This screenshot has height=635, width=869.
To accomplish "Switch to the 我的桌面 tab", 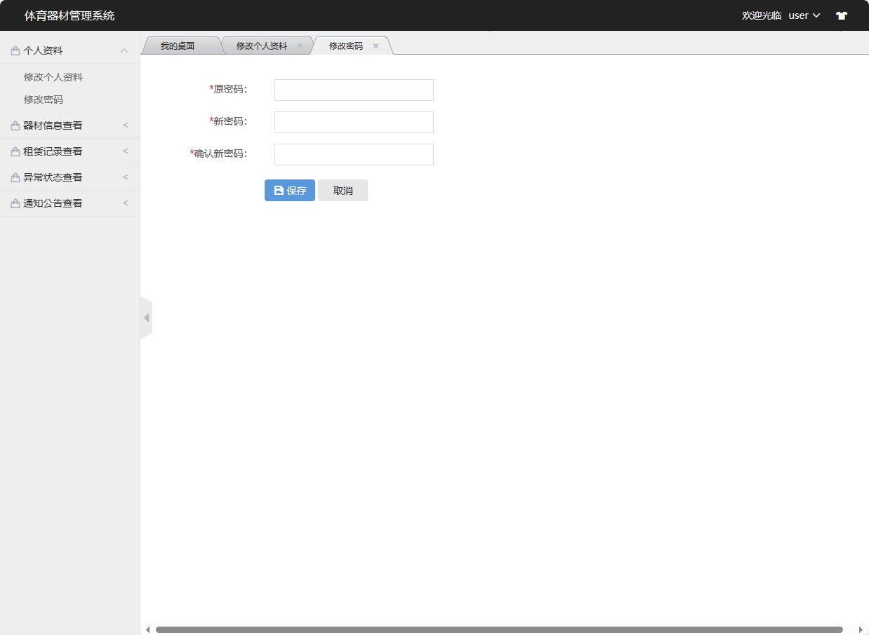I will point(180,45).
